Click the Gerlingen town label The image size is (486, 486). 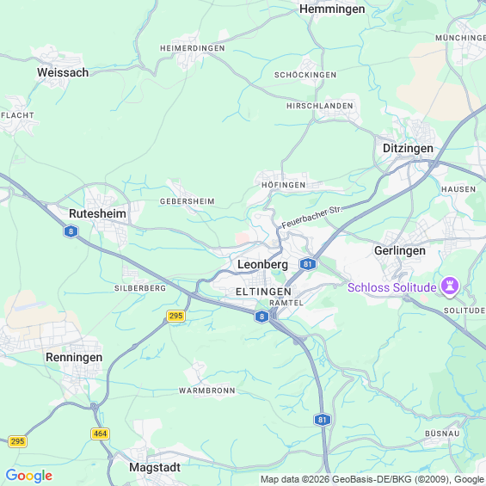tap(400, 250)
